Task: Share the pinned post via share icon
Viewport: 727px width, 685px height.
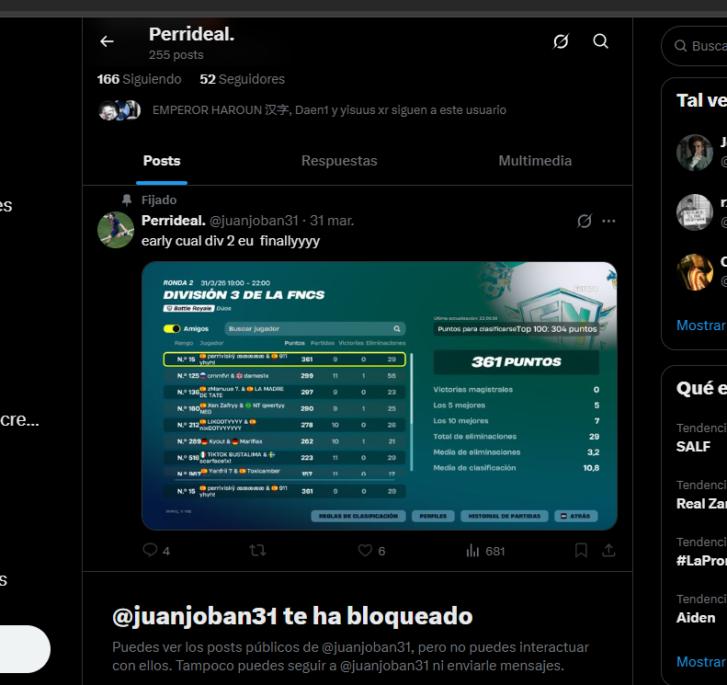Action: [x=608, y=551]
